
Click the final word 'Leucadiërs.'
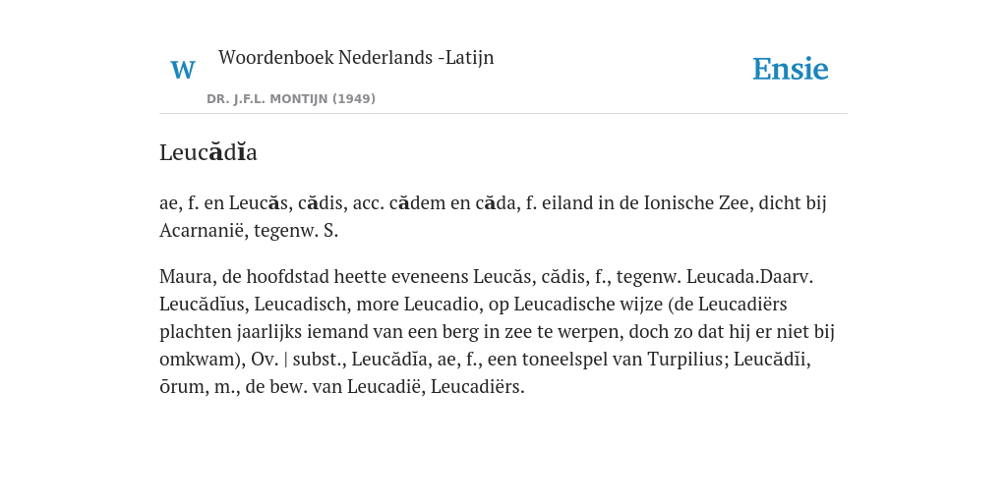click(x=478, y=386)
